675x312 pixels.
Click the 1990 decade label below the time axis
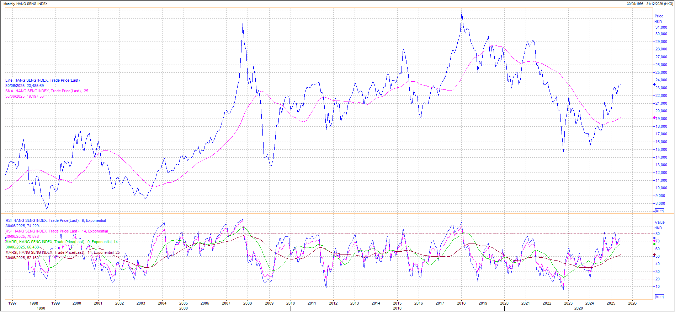click(41, 308)
